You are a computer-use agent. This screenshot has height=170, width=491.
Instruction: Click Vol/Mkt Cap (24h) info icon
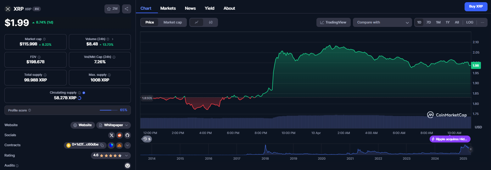point(114,57)
